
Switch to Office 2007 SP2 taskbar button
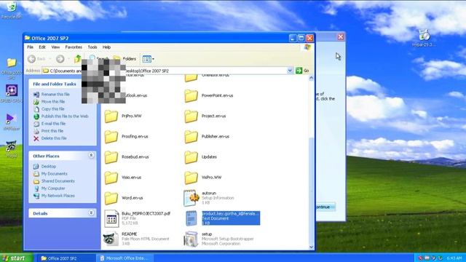click(x=66, y=258)
